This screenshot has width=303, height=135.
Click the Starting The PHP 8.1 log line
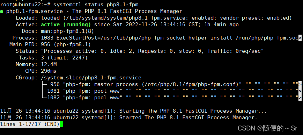133,111
